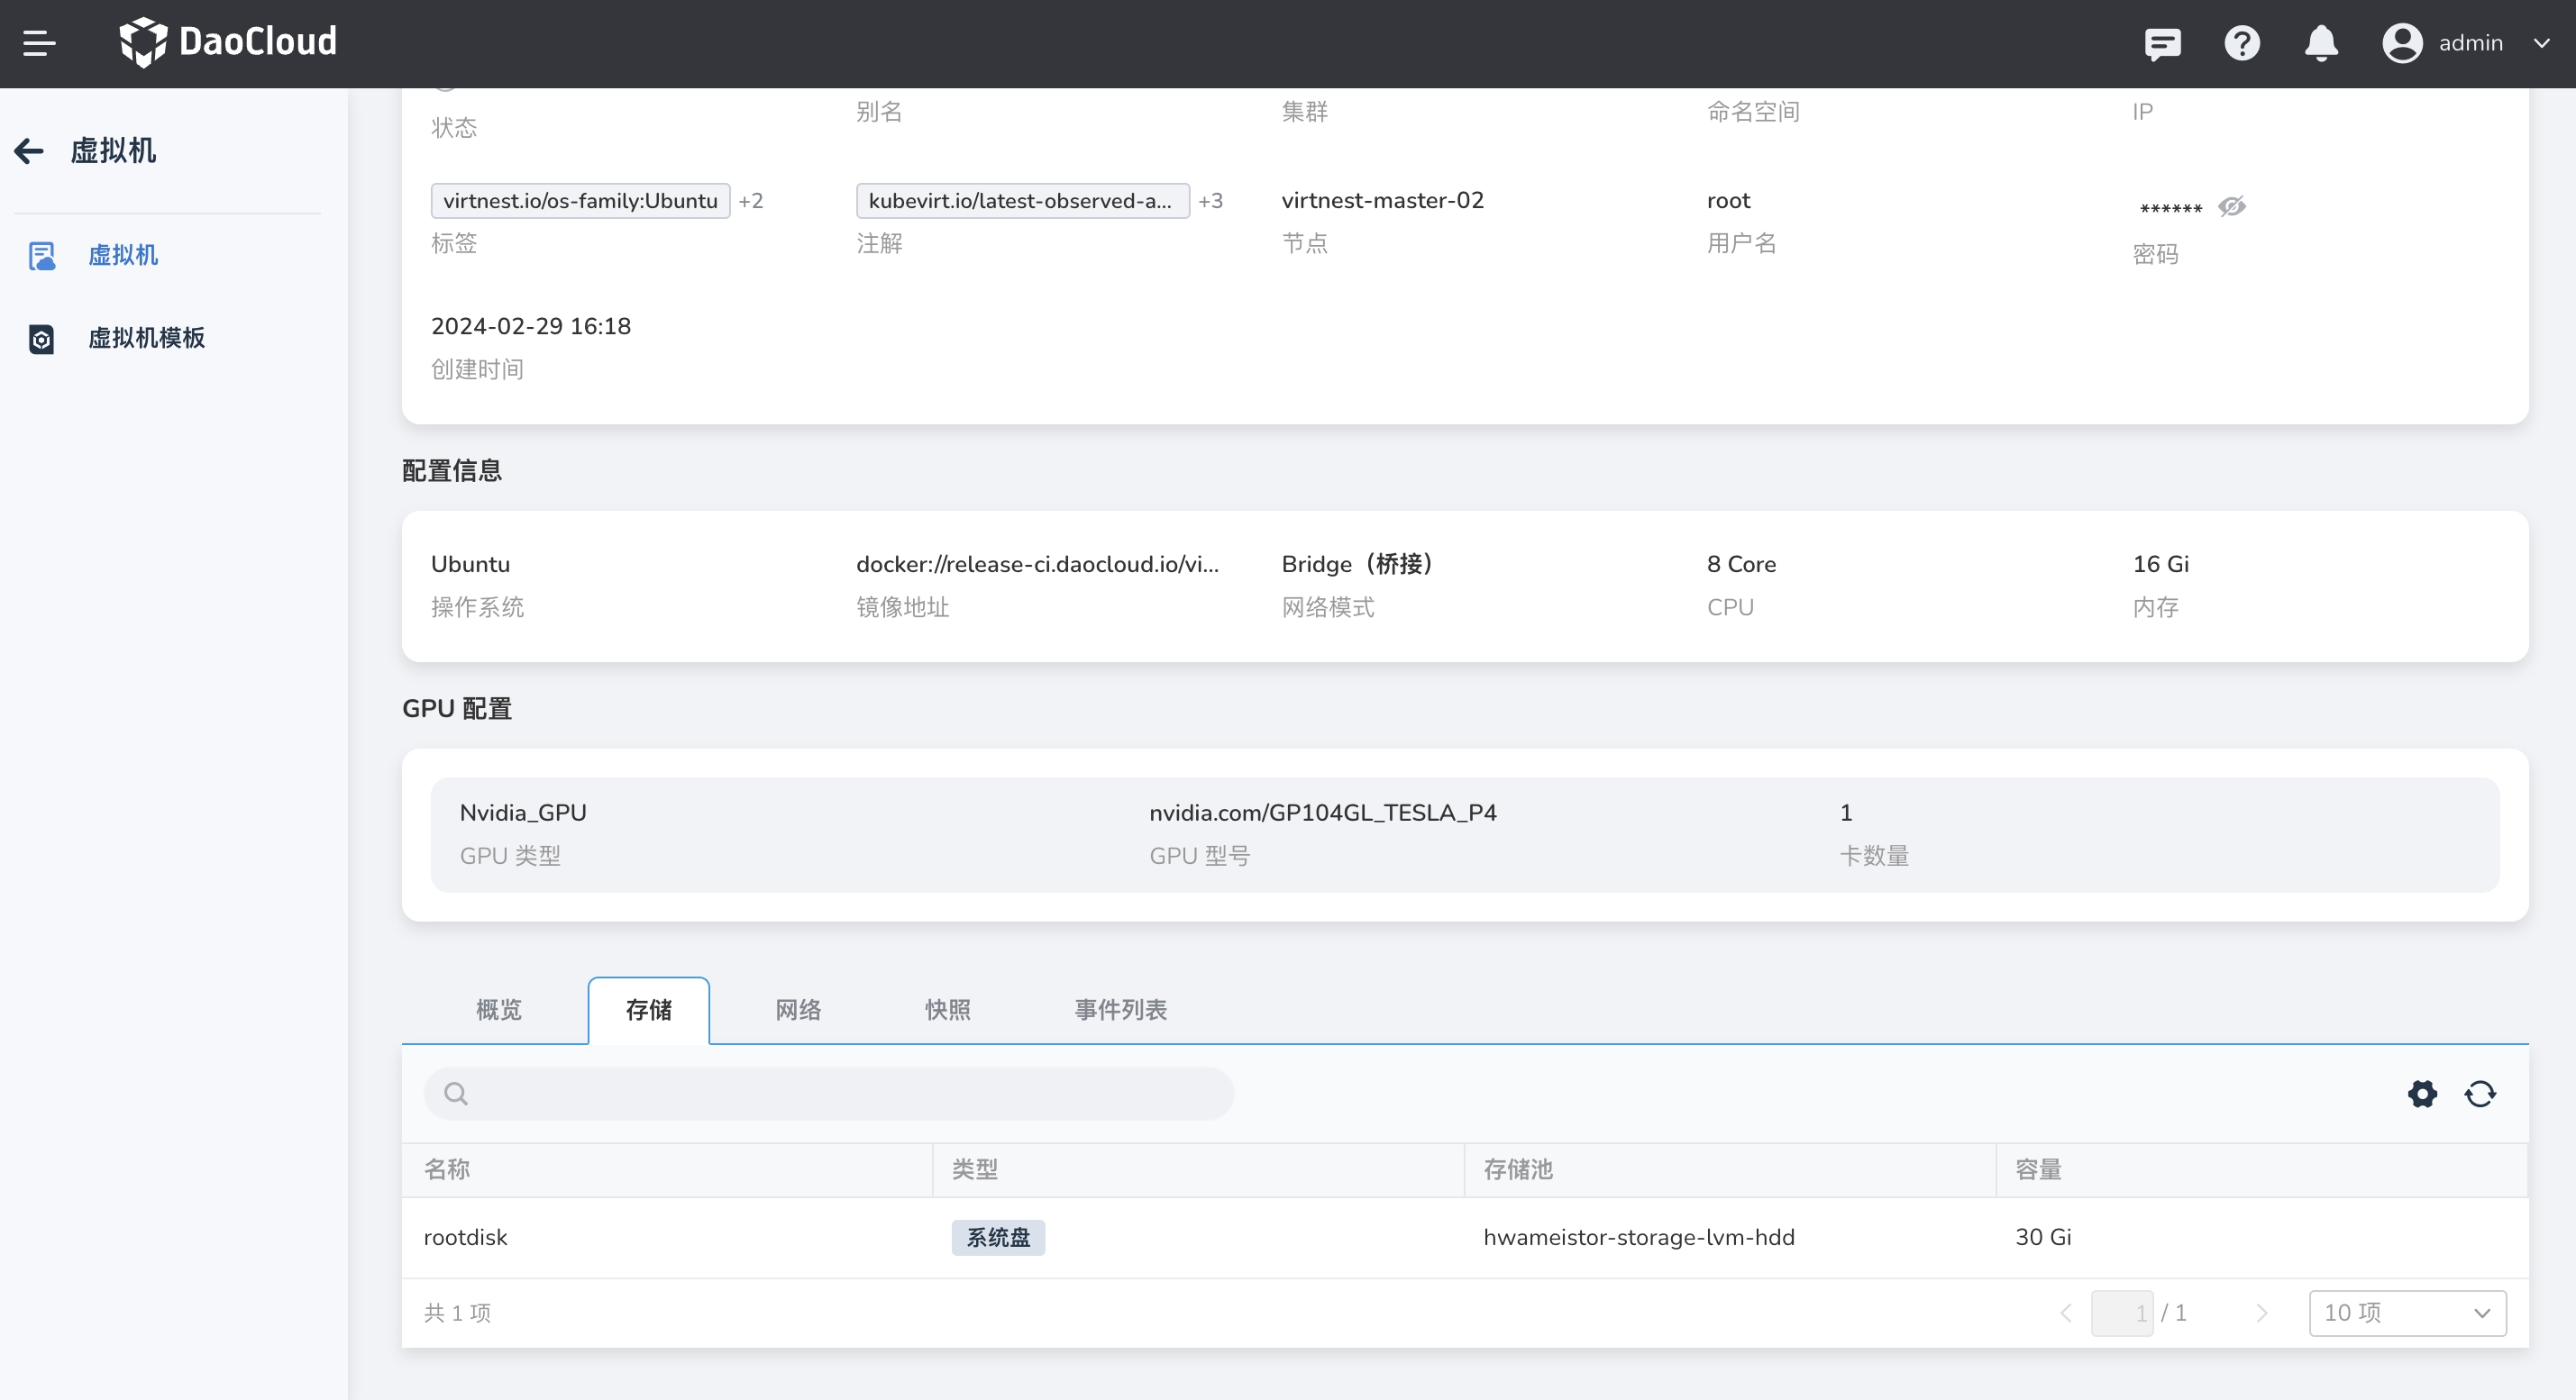
Task: Open the hamburger navigation menu
Action: coord(39,43)
